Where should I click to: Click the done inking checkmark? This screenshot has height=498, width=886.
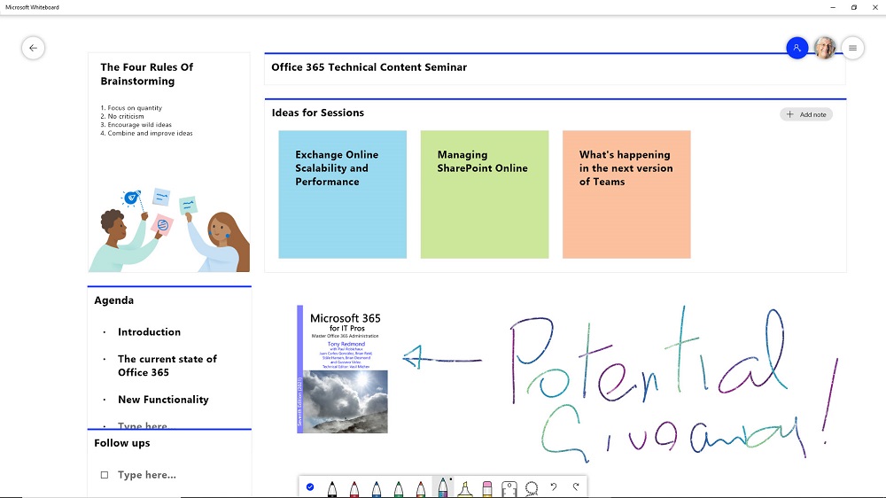point(310,486)
